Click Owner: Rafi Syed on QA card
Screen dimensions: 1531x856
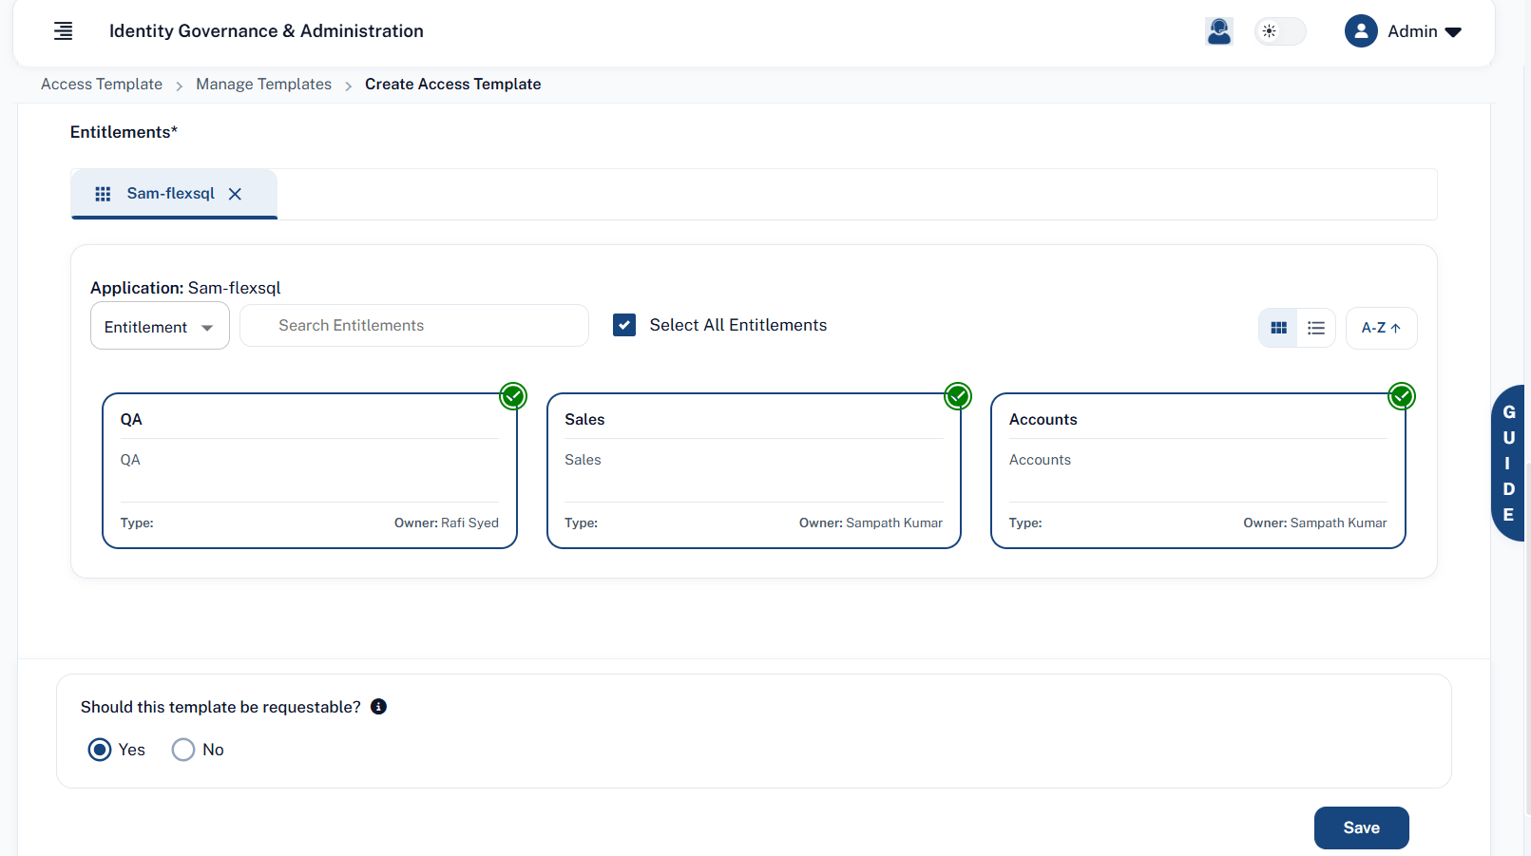[x=447, y=523]
